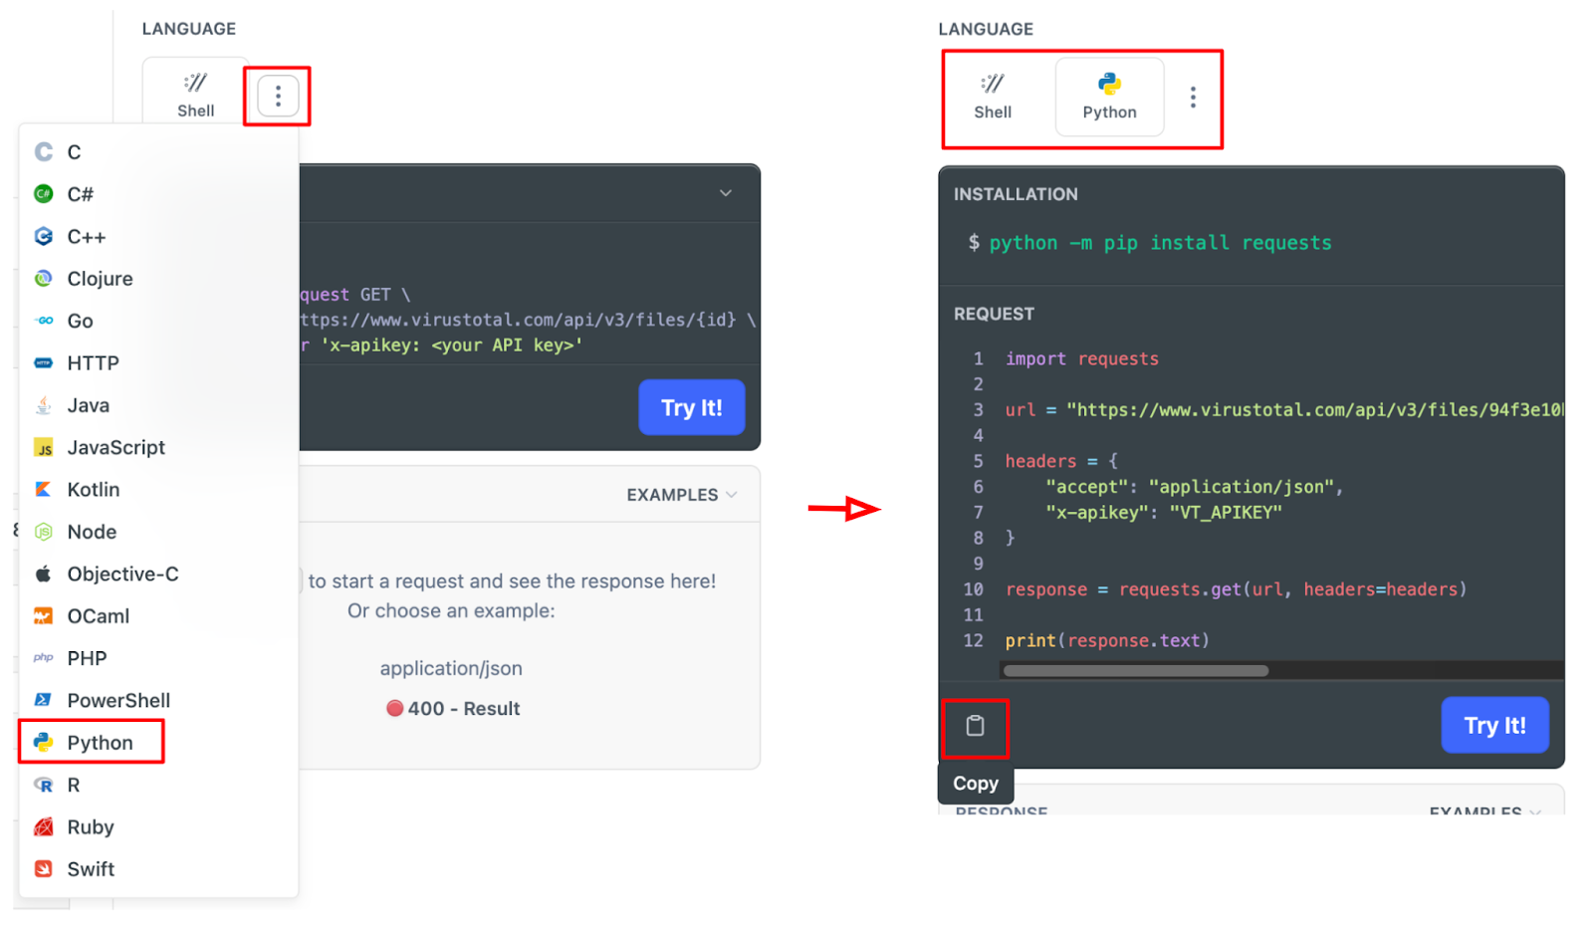
Task: Choose Kotlin from the language list
Action: (158, 490)
